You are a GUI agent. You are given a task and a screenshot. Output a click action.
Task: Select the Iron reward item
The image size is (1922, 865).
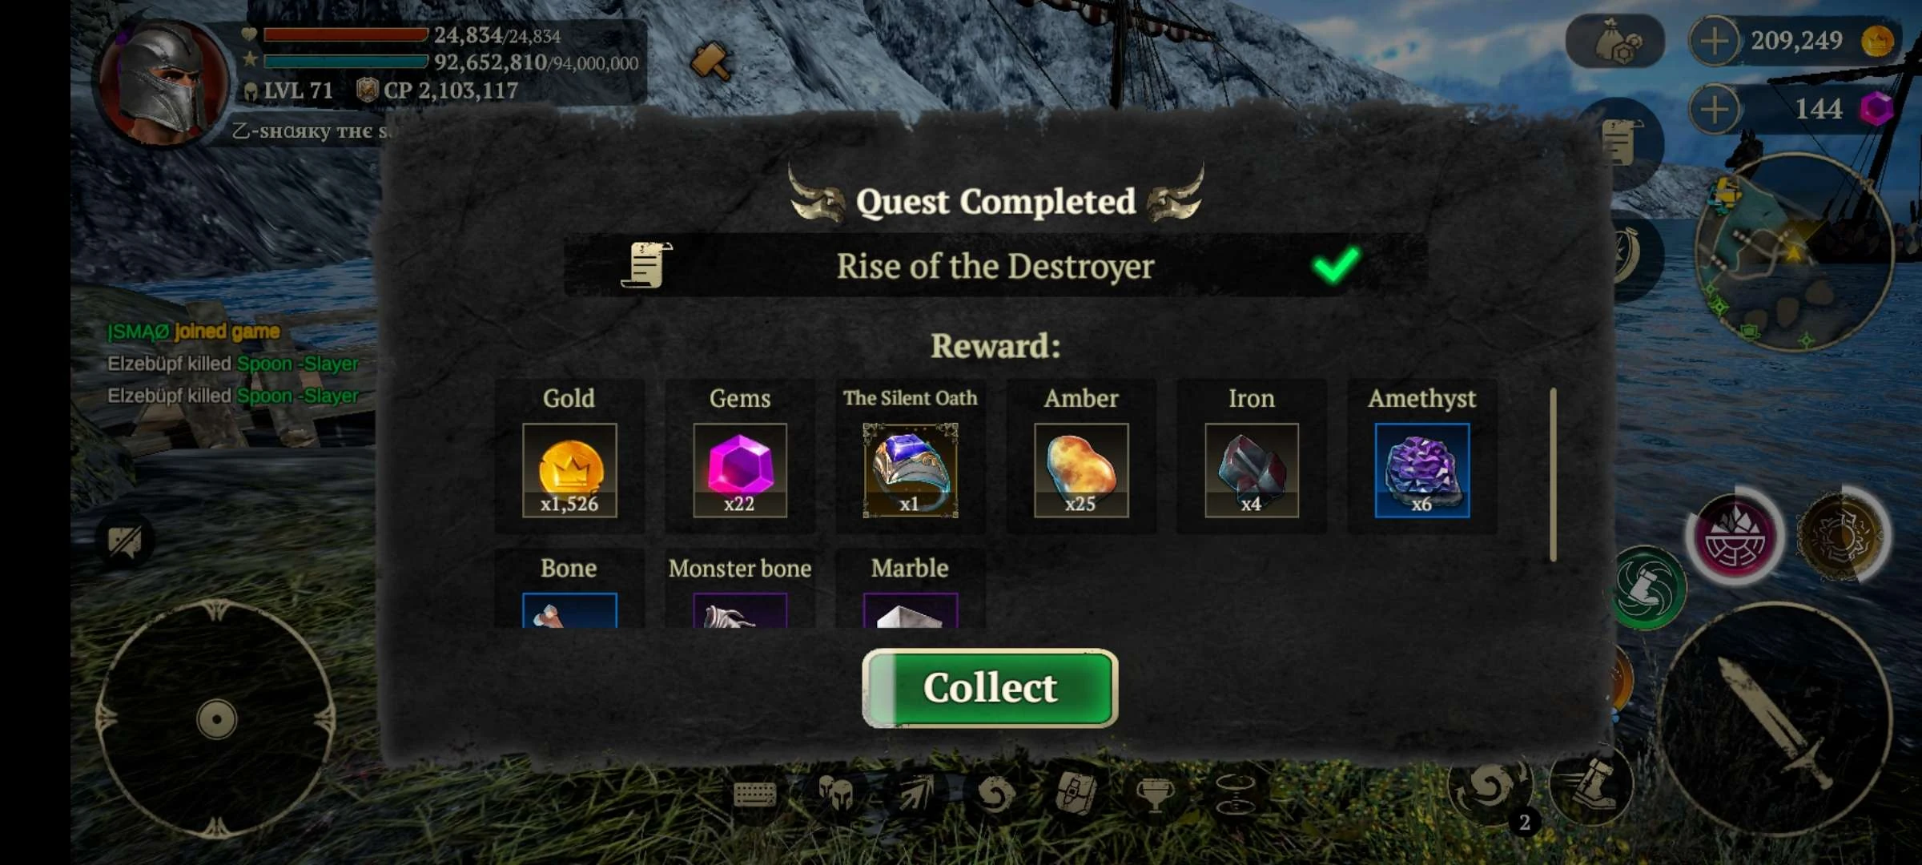[x=1252, y=470]
